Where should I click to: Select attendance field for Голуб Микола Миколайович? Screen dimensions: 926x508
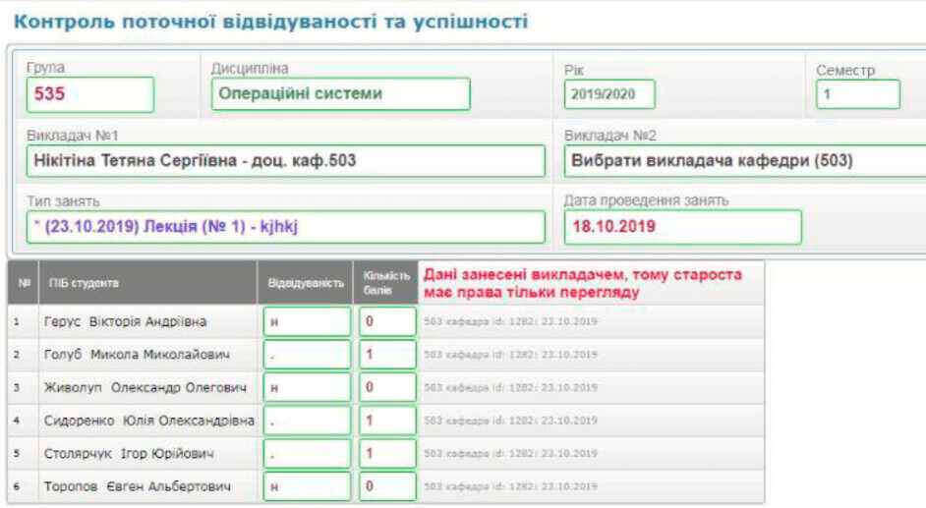(x=306, y=354)
